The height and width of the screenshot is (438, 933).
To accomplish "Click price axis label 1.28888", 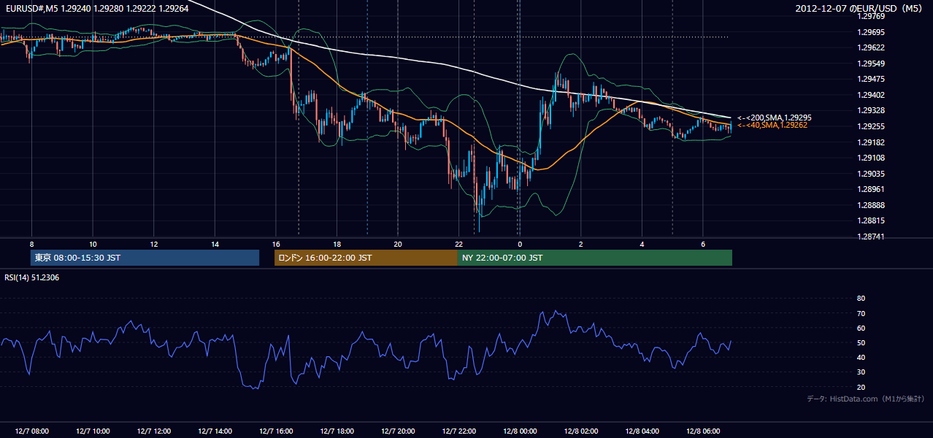I will tap(871, 205).
